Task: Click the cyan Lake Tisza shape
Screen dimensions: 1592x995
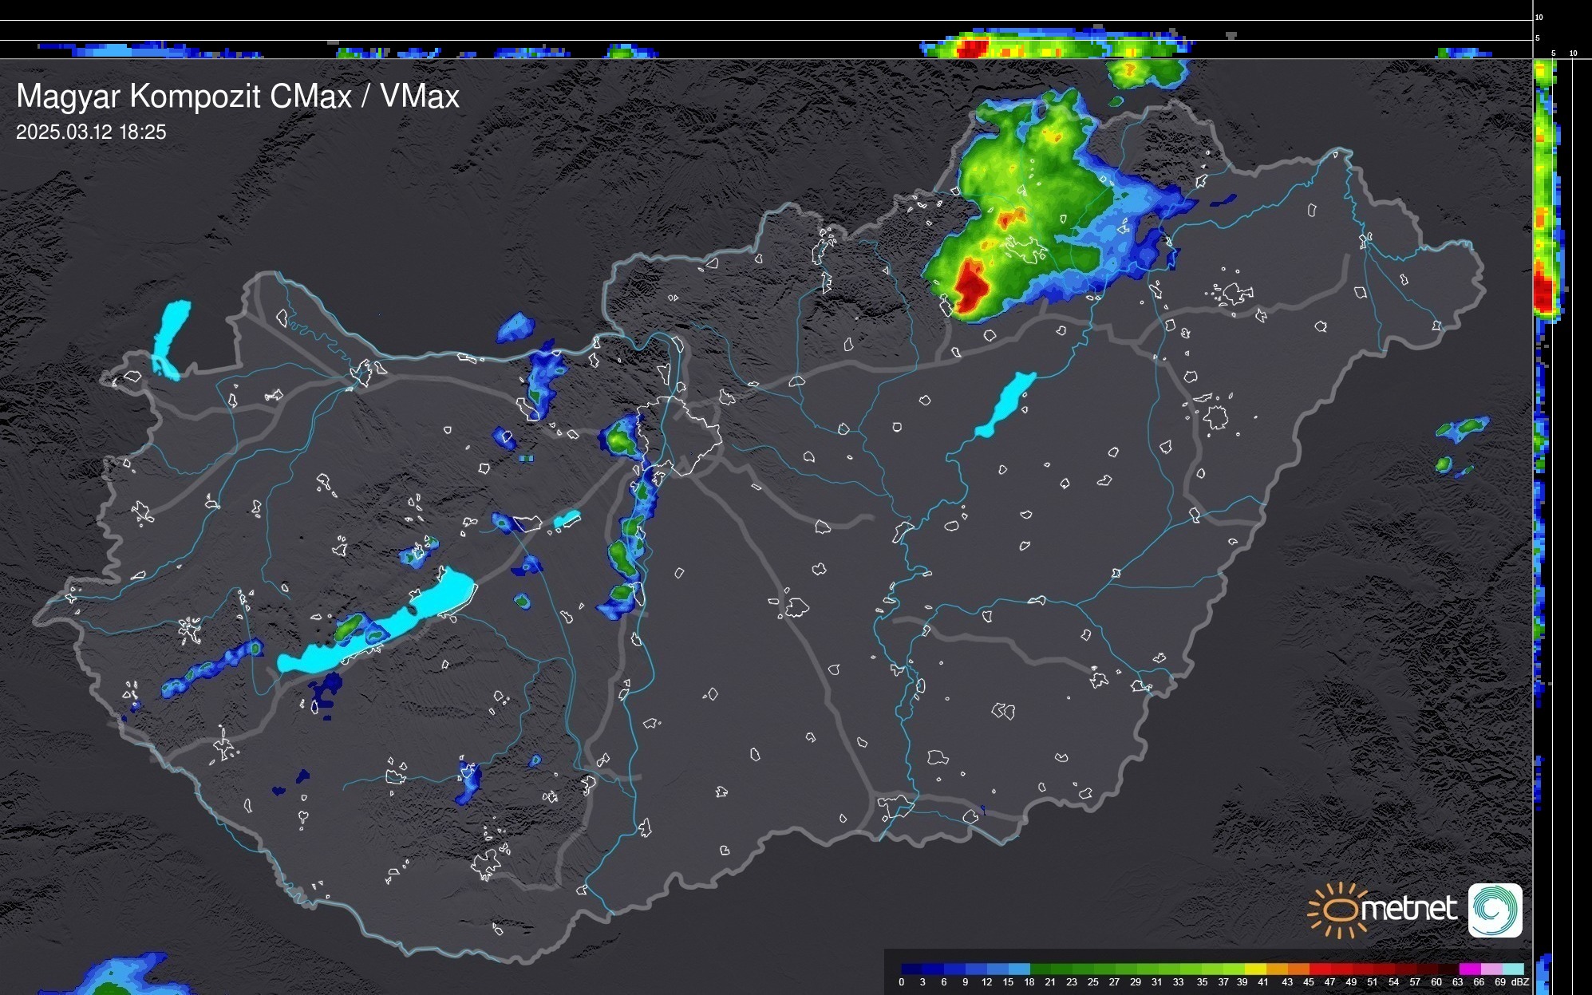Action: (1005, 404)
